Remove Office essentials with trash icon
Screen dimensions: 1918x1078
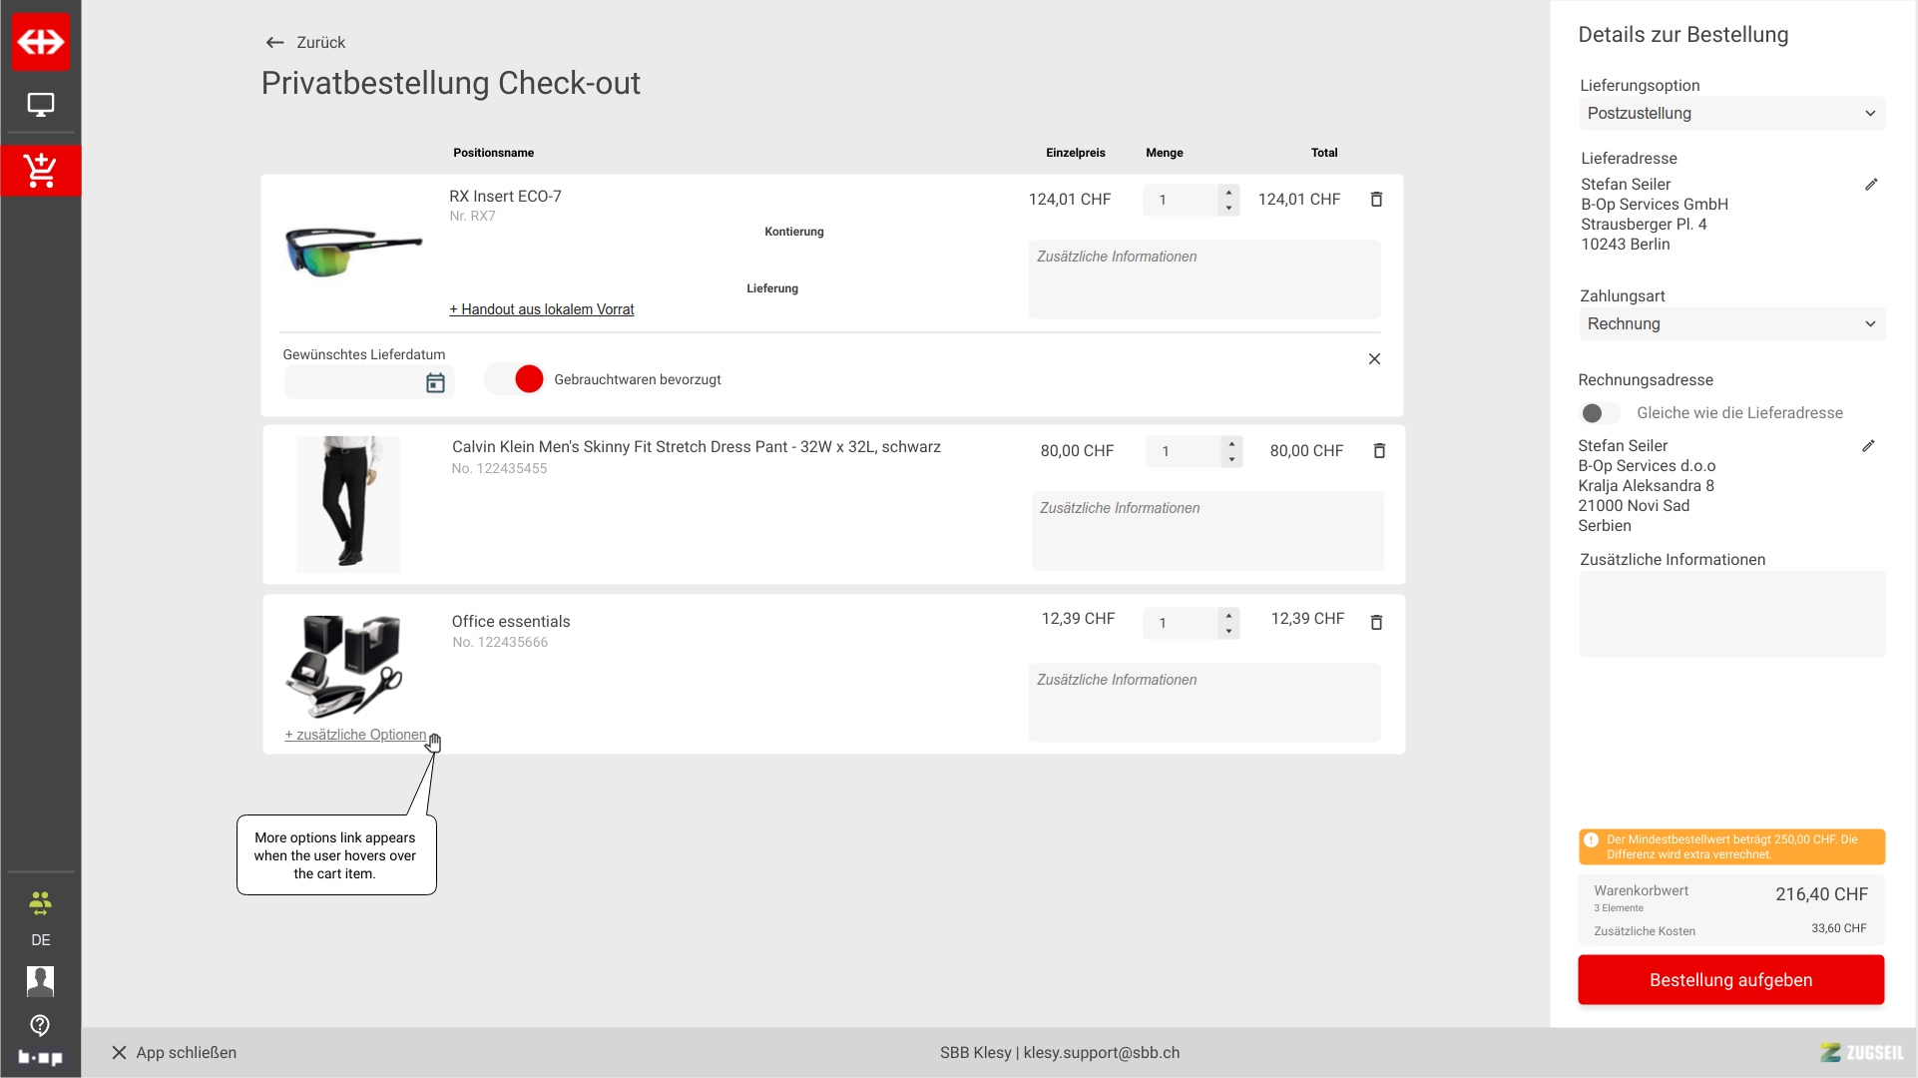tap(1376, 623)
